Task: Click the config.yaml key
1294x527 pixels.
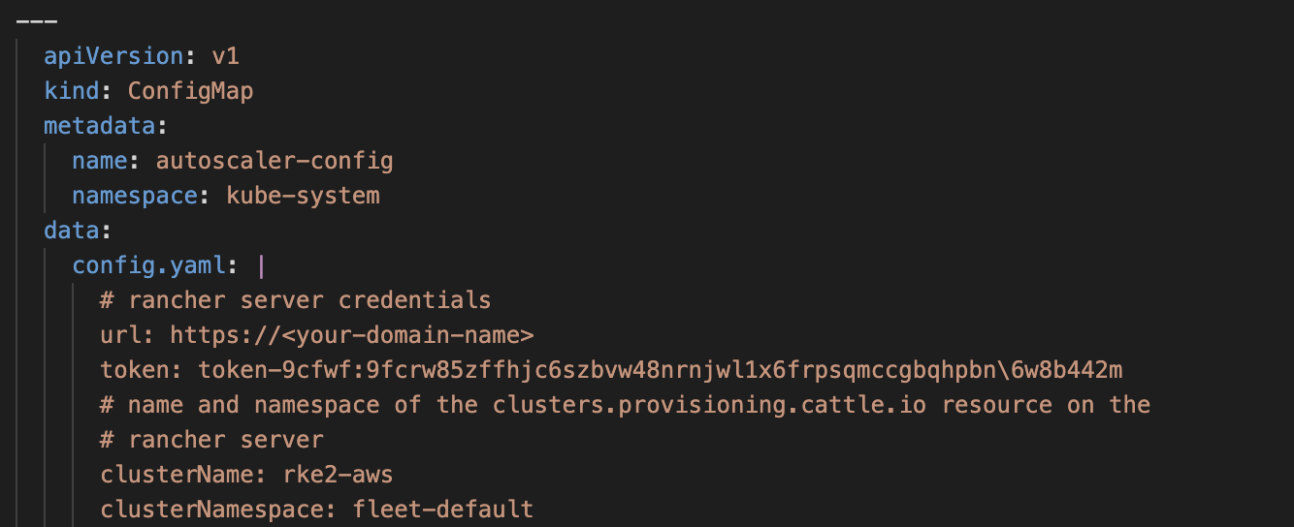Action: 148,265
